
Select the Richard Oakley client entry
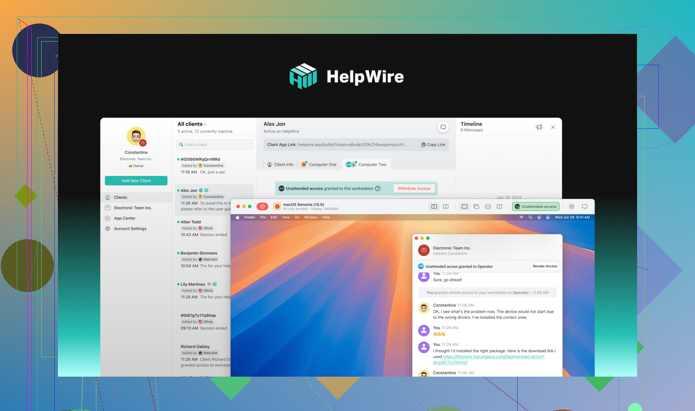pos(204,356)
